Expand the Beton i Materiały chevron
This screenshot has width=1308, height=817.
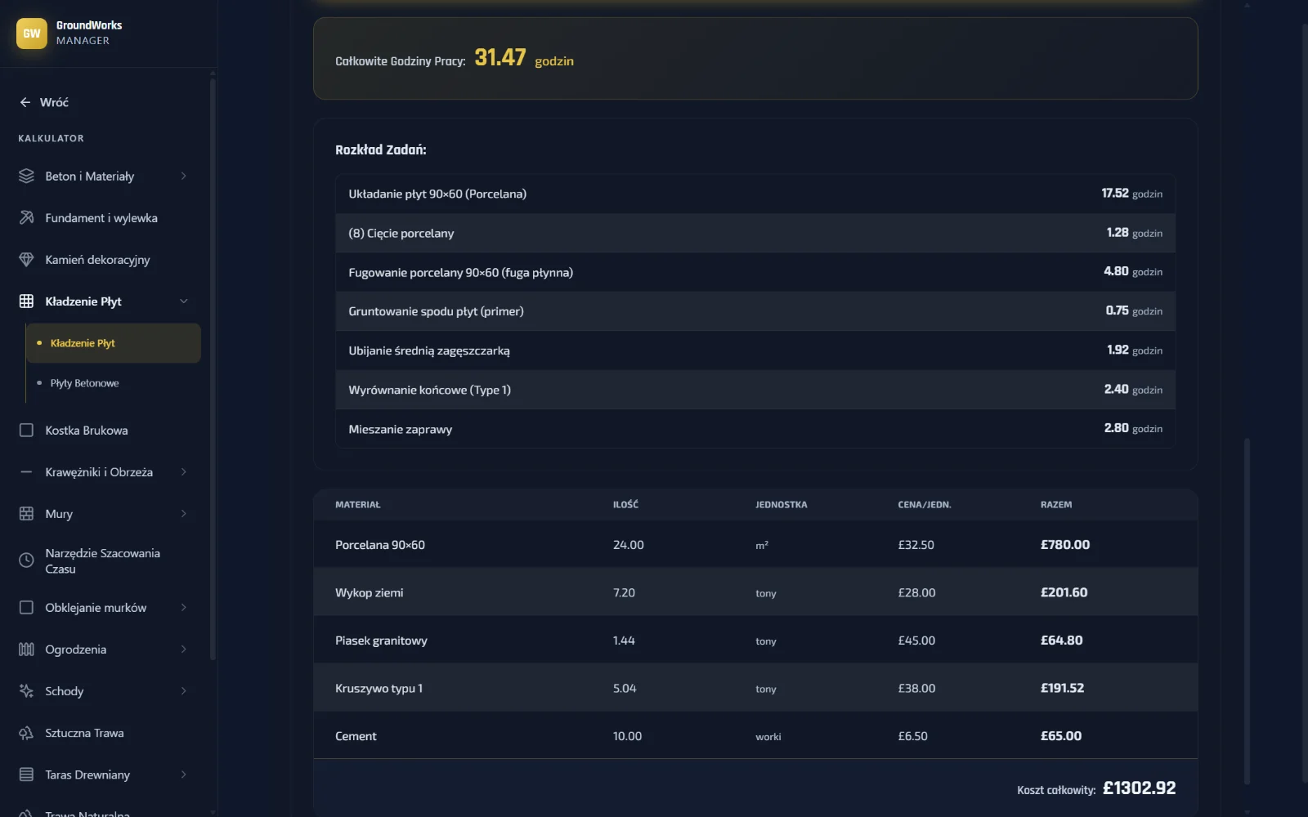click(183, 176)
